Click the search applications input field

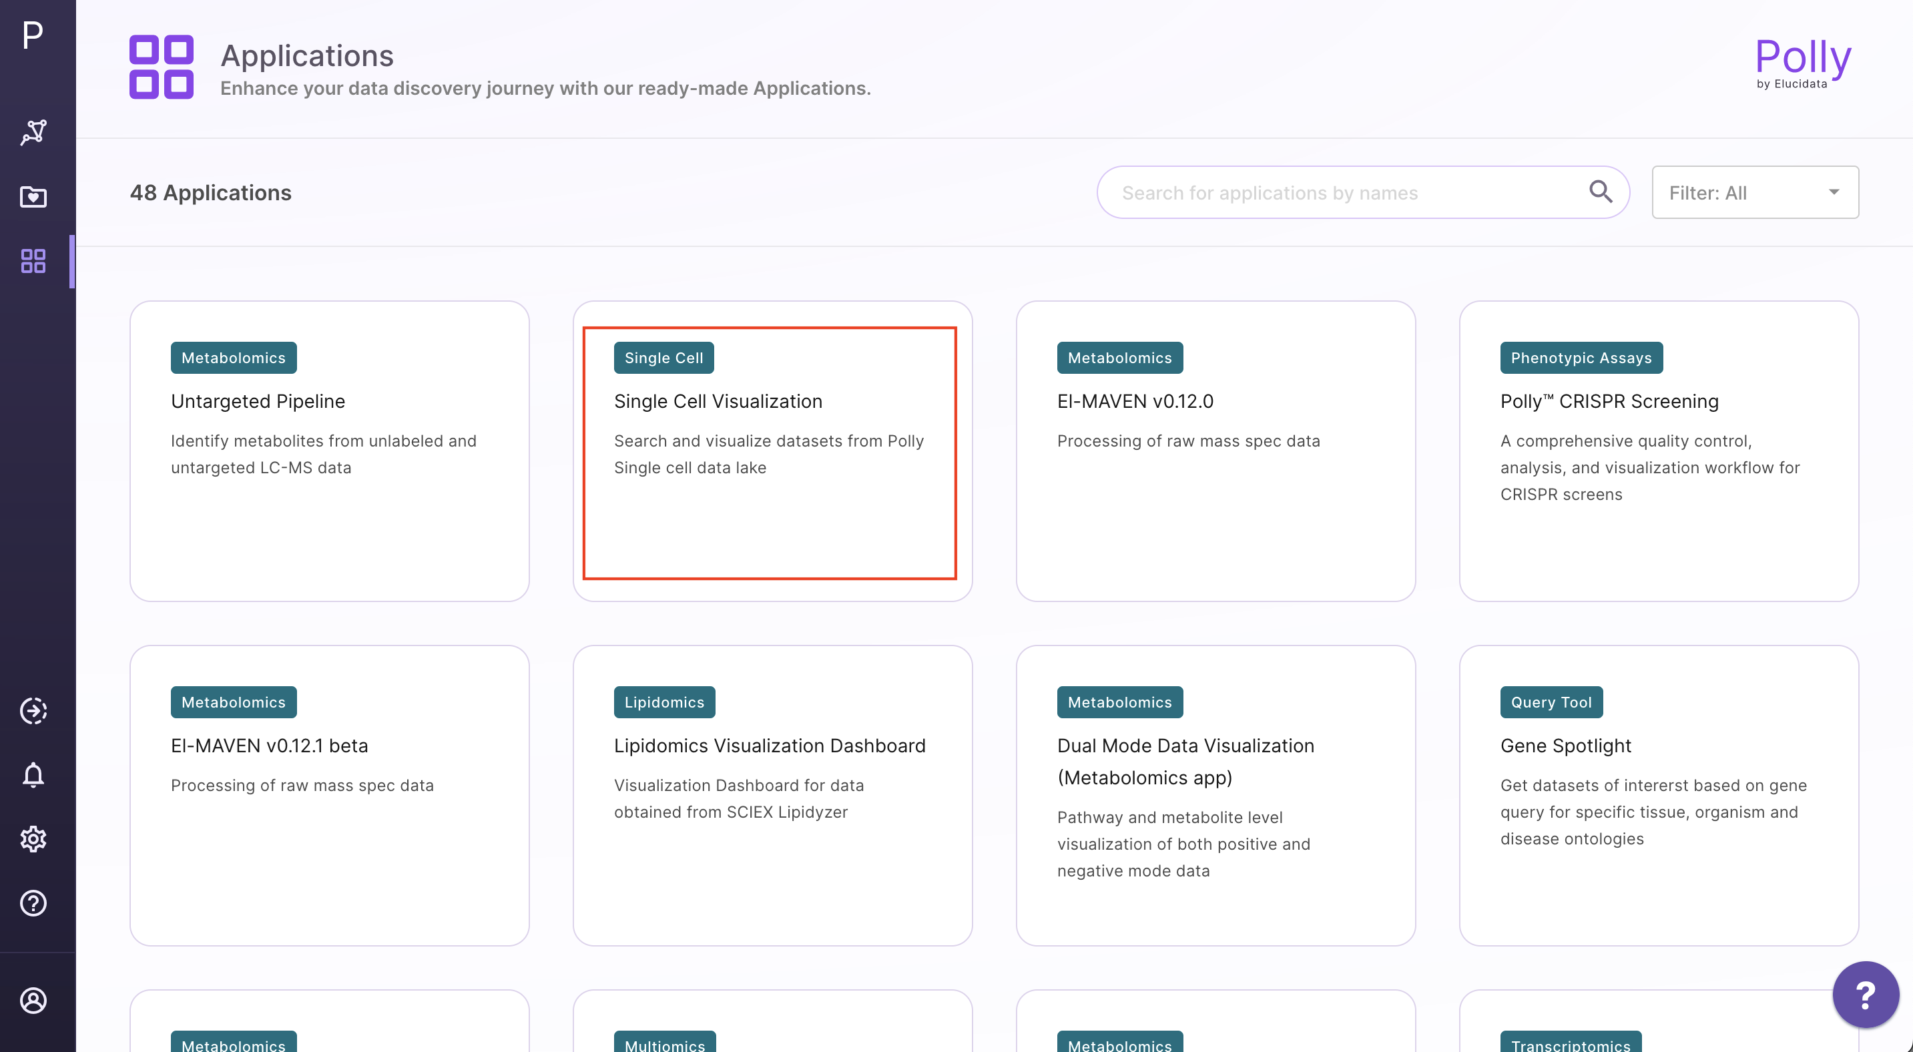point(1363,192)
